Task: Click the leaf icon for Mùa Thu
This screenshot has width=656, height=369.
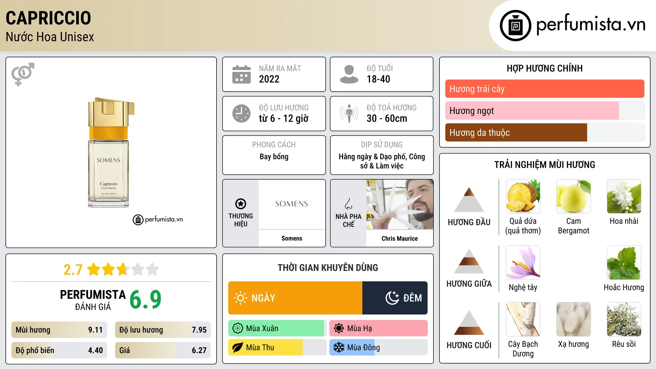Action: tap(238, 348)
